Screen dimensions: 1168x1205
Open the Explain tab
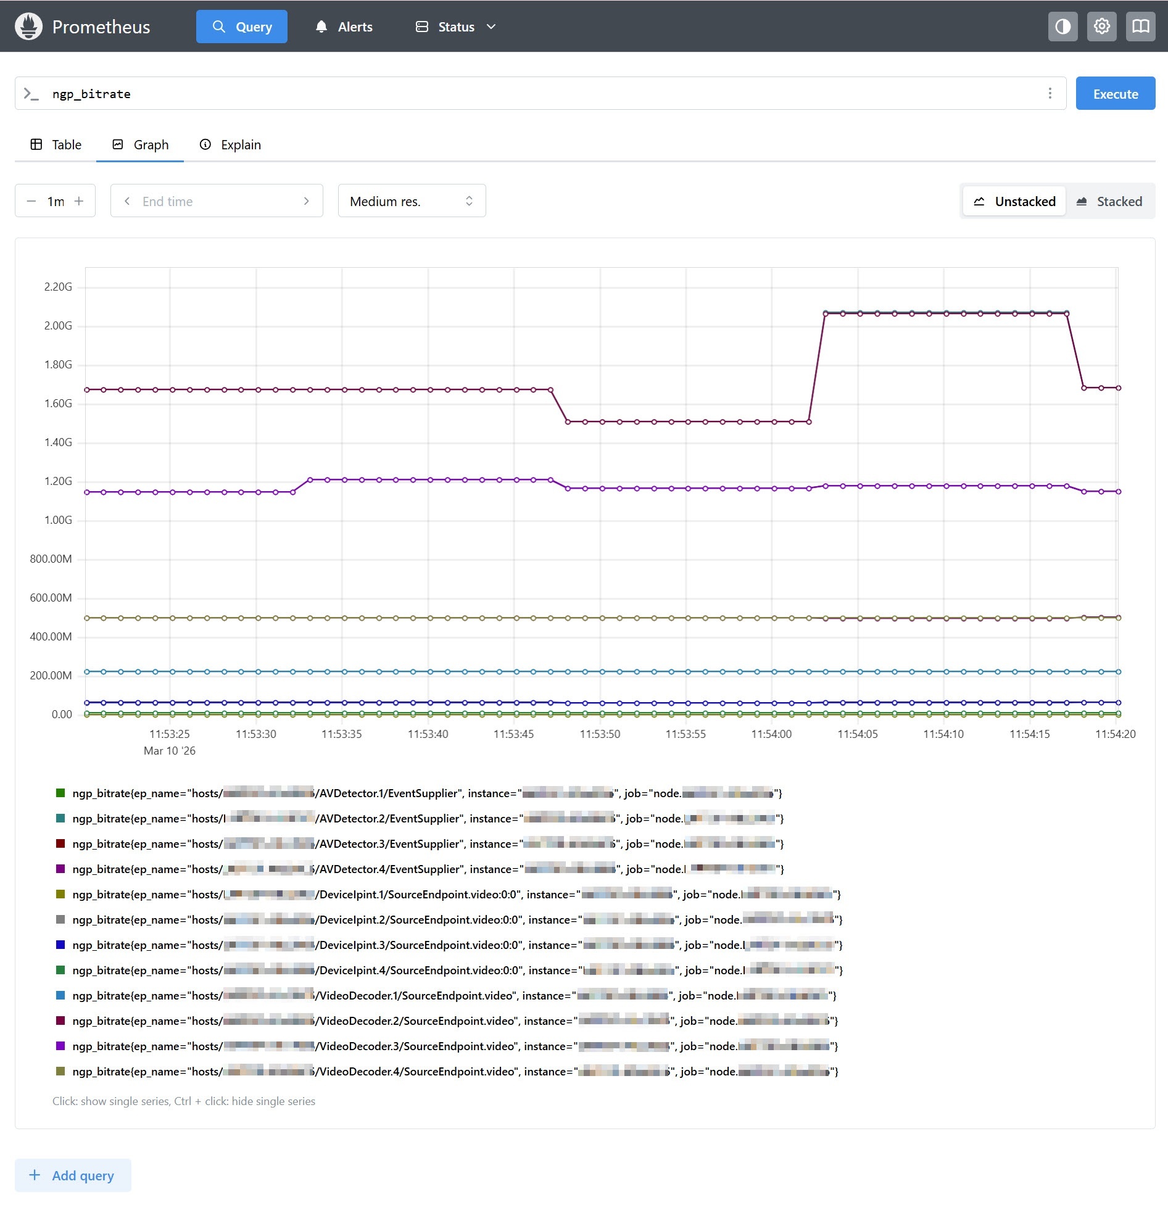tap(230, 144)
